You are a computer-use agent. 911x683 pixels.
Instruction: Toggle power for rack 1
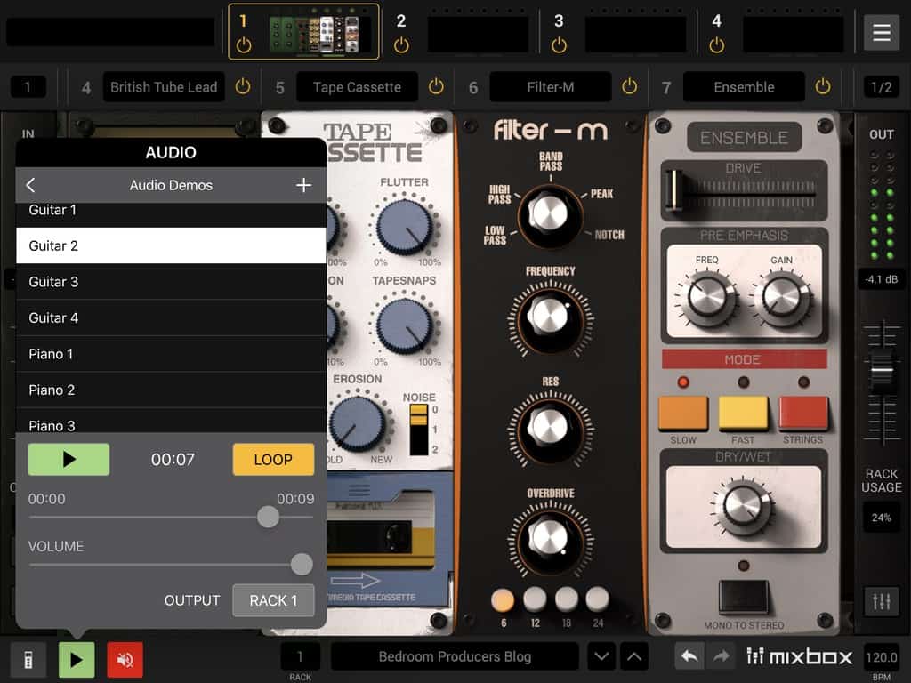(x=244, y=45)
